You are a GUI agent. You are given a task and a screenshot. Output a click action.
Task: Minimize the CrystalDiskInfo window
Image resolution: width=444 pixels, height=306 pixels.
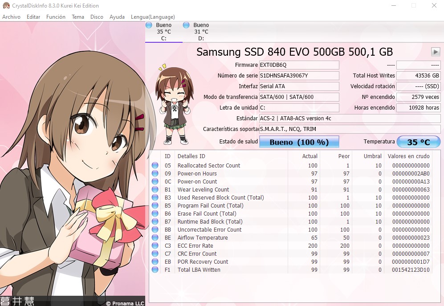pyautogui.click(x=394, y=5)
